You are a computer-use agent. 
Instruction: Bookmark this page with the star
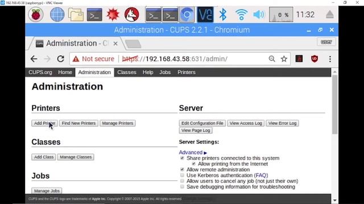(x=284, y=59)
